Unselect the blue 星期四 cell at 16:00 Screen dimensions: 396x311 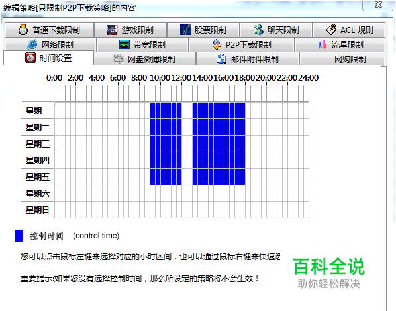click(x=227, y=160)
